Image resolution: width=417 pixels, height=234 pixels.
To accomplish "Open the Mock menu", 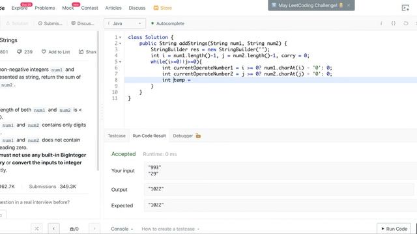I will click(68, 8).
